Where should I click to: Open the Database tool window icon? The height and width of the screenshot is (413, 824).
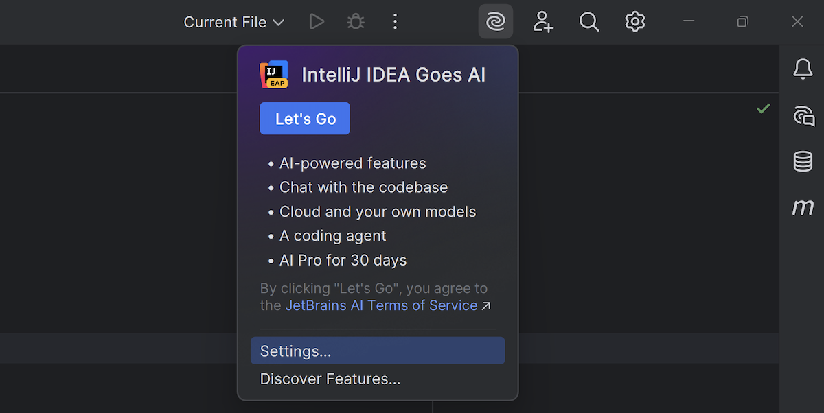tap(803, 161)
